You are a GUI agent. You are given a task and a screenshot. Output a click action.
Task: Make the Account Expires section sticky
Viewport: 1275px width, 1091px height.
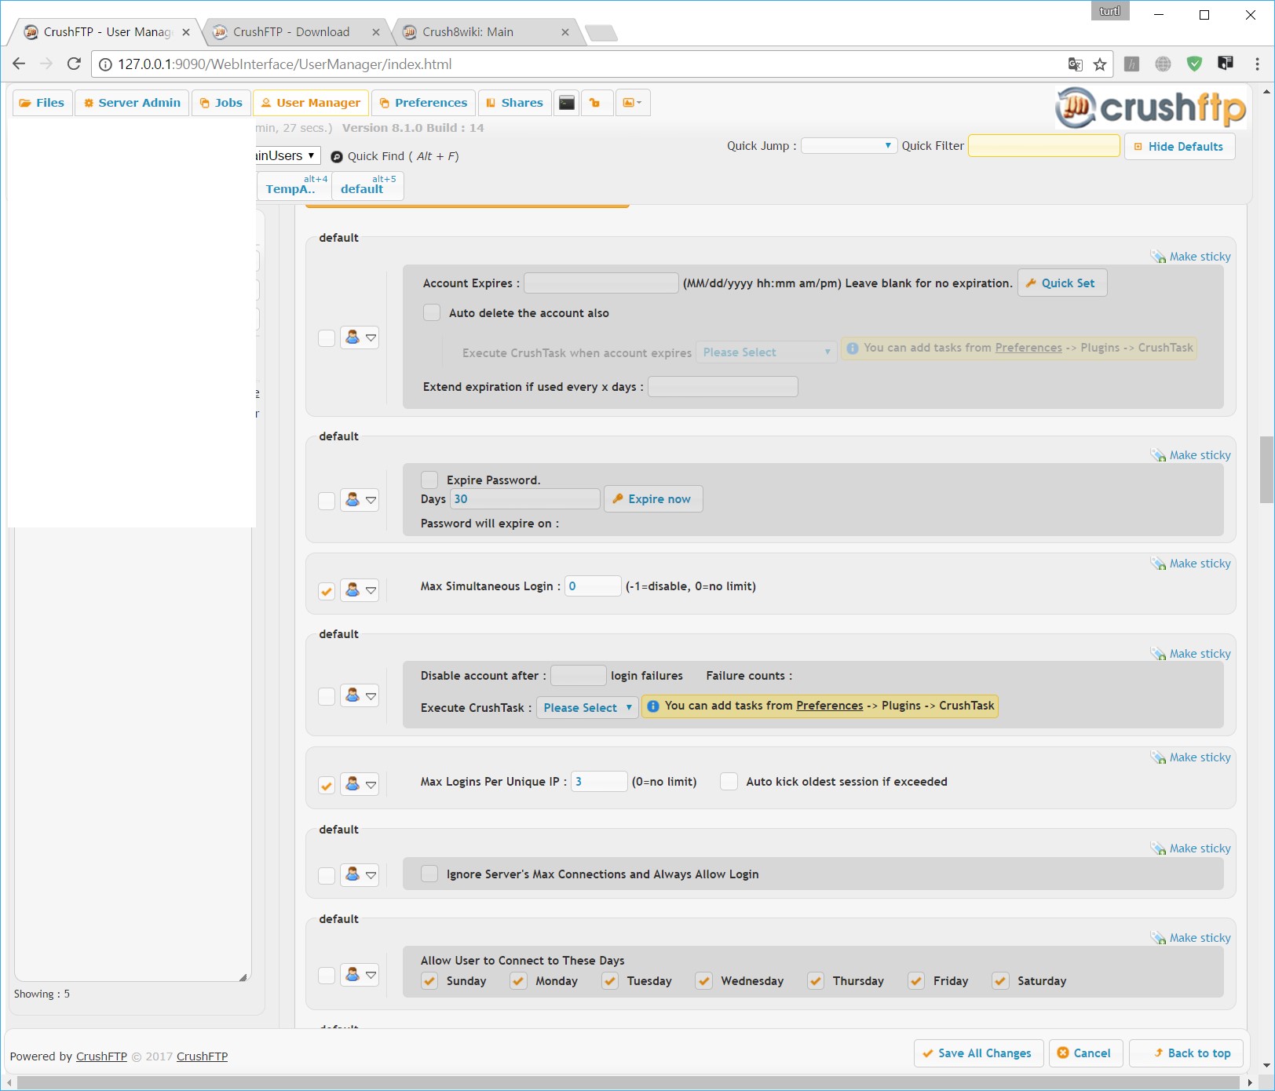tap(1191, 257)
